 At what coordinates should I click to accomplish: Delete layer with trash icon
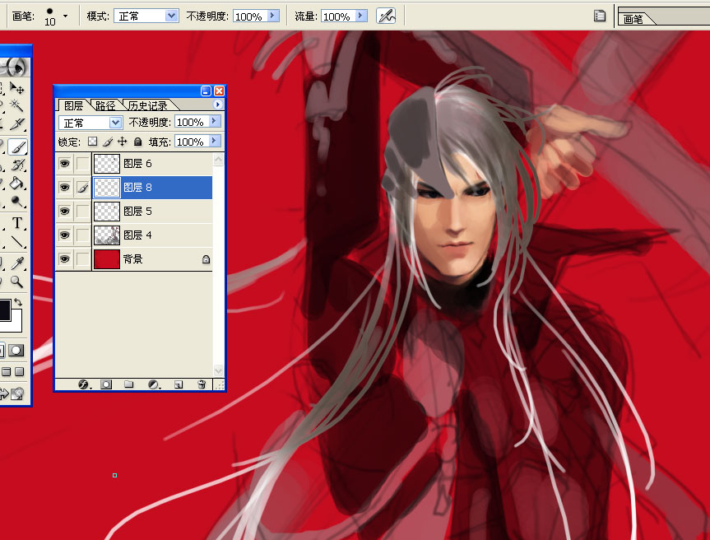(202, 384)
